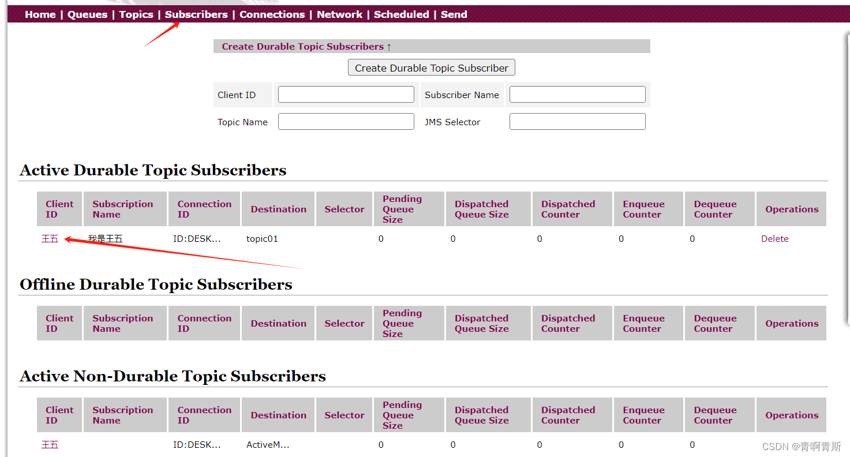Focus the Topic Name input field
The image size is (850, 457).
(x=346, y=122)
